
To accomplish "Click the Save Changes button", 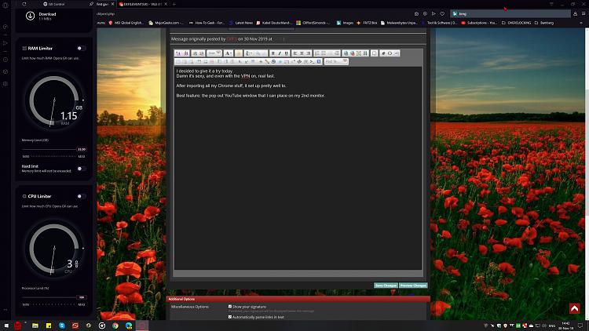I will tap(386, 286).
